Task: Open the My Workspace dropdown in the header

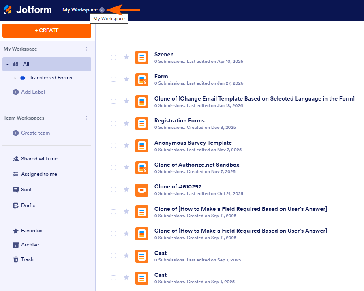Action: pos(102,10)
